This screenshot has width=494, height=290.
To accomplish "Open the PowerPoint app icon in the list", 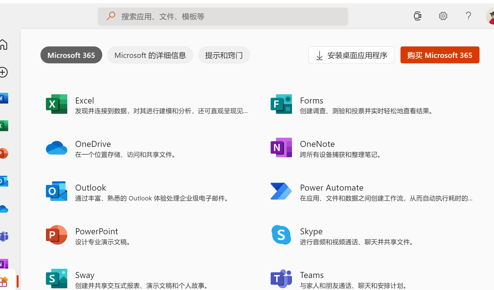I will 57,235.
